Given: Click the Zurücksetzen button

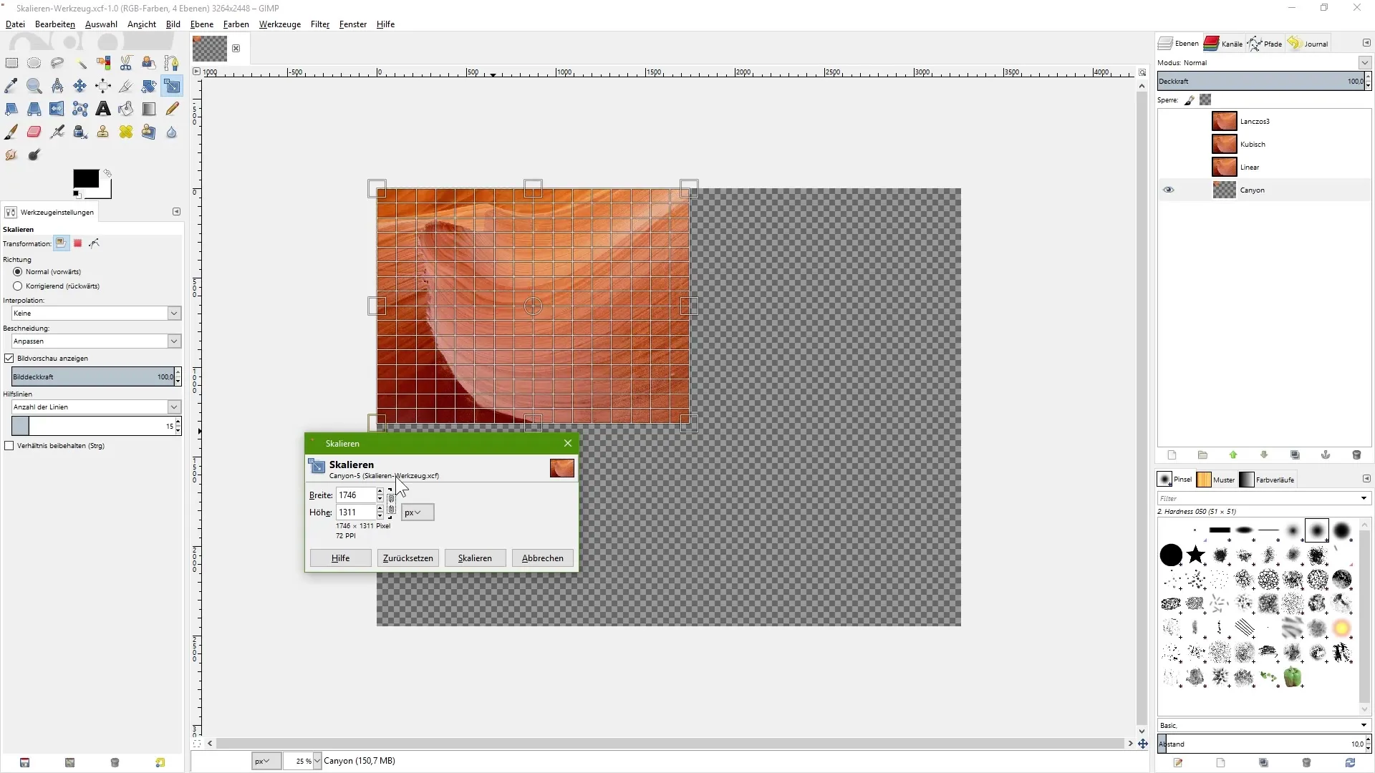Looking at the screenshot, I should coord(407,558).
